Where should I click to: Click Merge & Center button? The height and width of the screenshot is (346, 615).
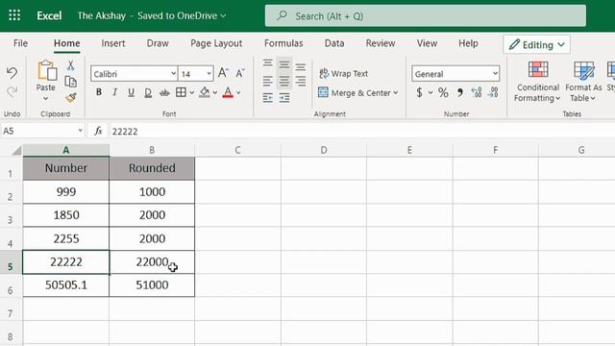coord(355,93)
